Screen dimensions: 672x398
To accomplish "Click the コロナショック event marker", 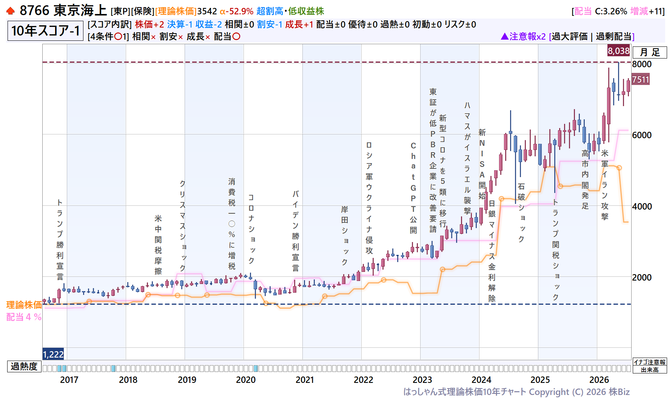I will tap(251, 229).
